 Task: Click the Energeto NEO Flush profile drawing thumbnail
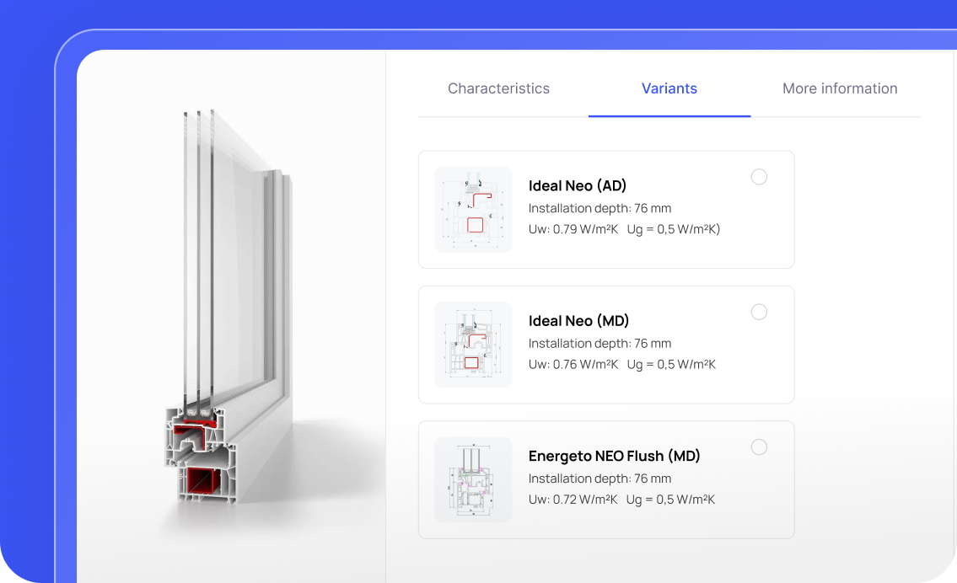[473, 479]
